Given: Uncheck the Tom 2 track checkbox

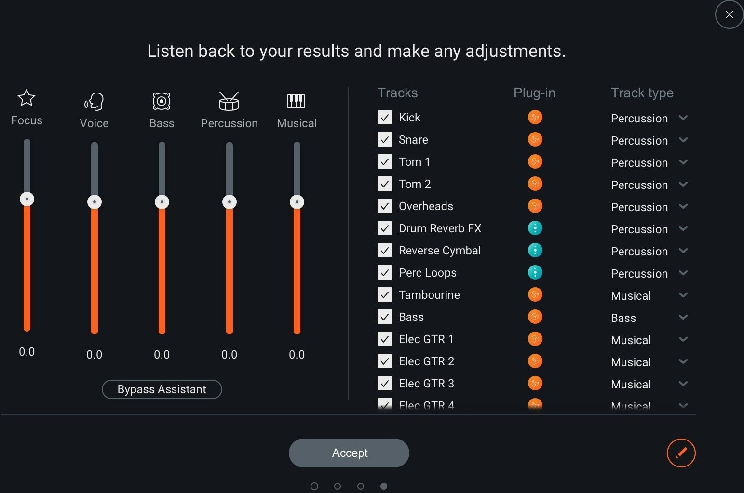Looking at the screenshot, I should pyautogui.click(x=385, y=184).
